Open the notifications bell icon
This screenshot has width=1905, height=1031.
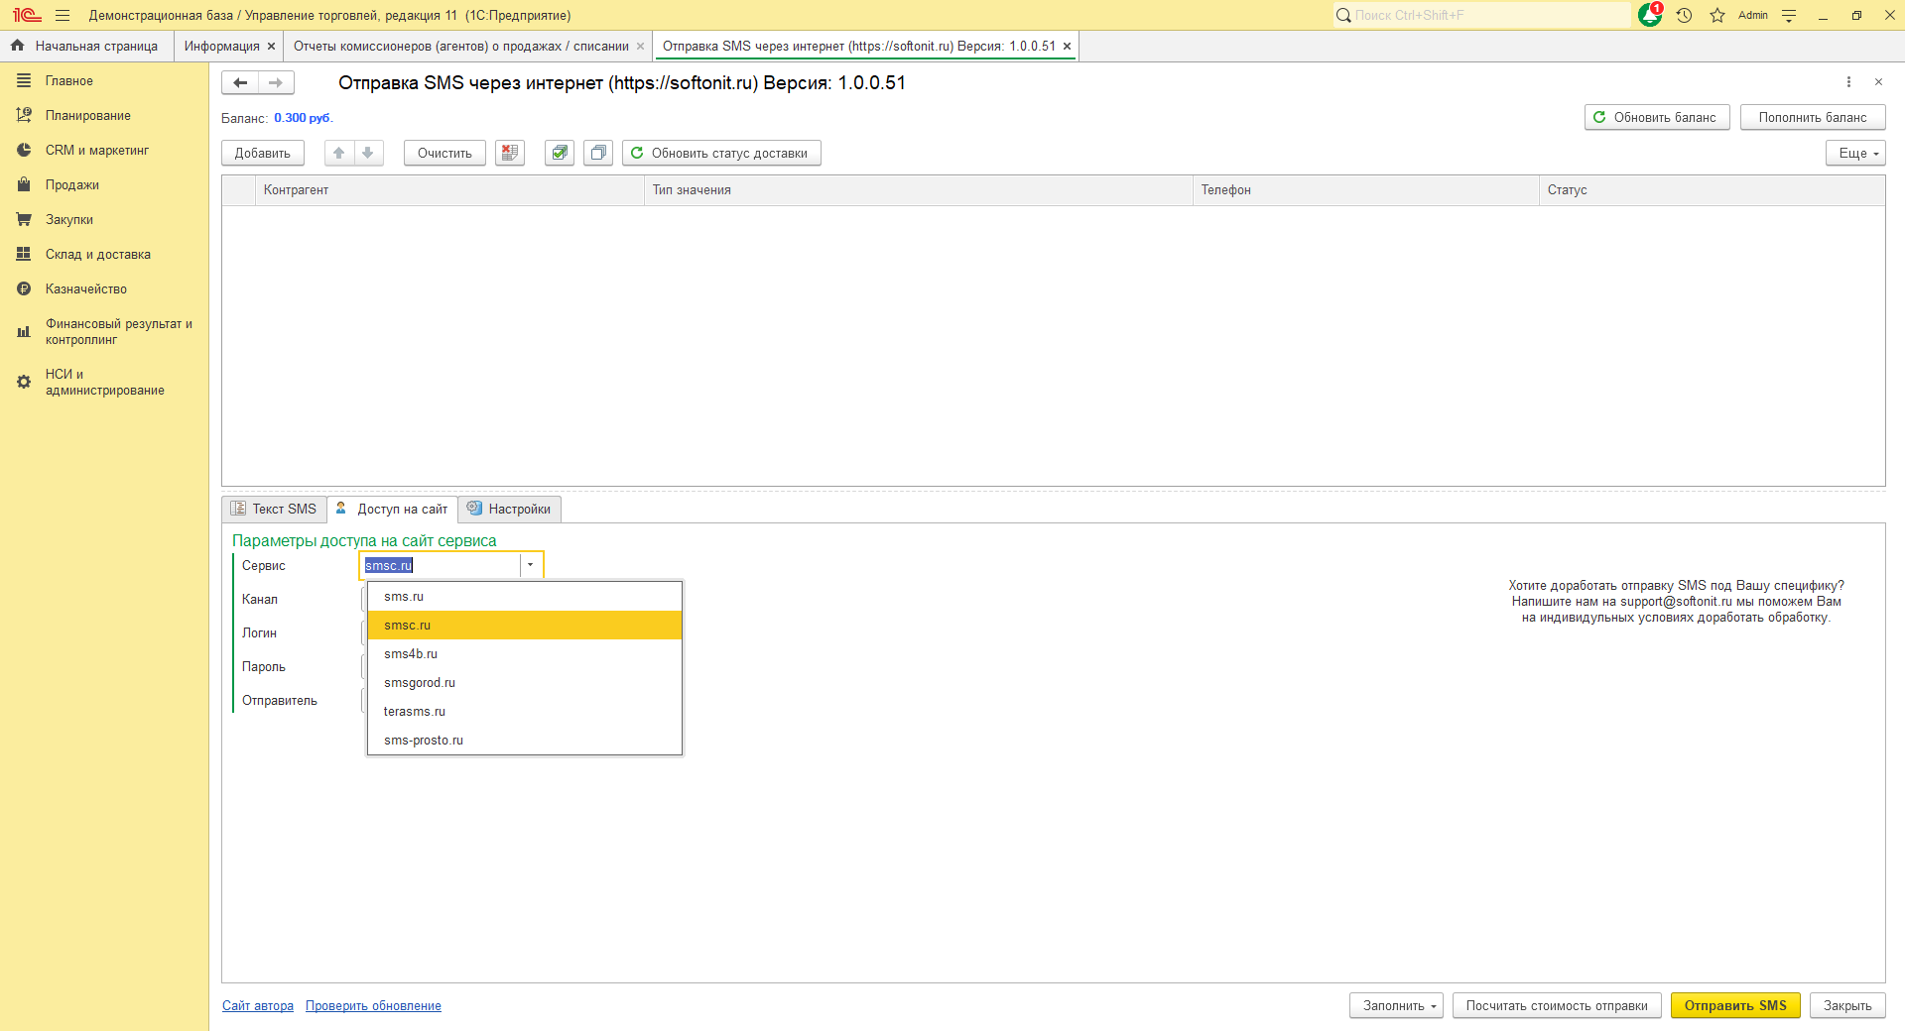[1649, 15]
